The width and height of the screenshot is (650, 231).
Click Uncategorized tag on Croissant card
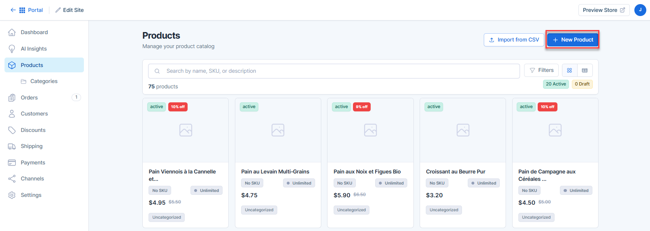pyautogui.click(x=444, y=210)
